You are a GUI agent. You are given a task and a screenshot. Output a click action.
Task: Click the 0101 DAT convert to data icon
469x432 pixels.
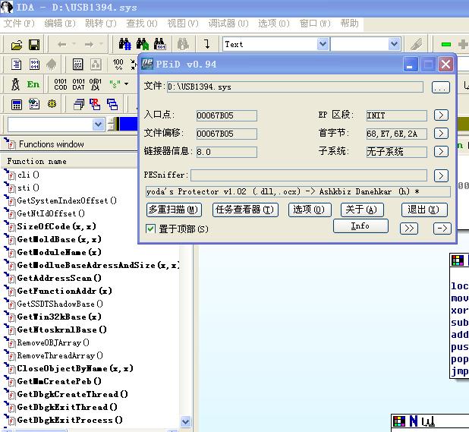pyautogui.click(x=78, y=84)
